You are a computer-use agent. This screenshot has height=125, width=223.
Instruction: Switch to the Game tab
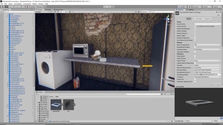point(48,10)
